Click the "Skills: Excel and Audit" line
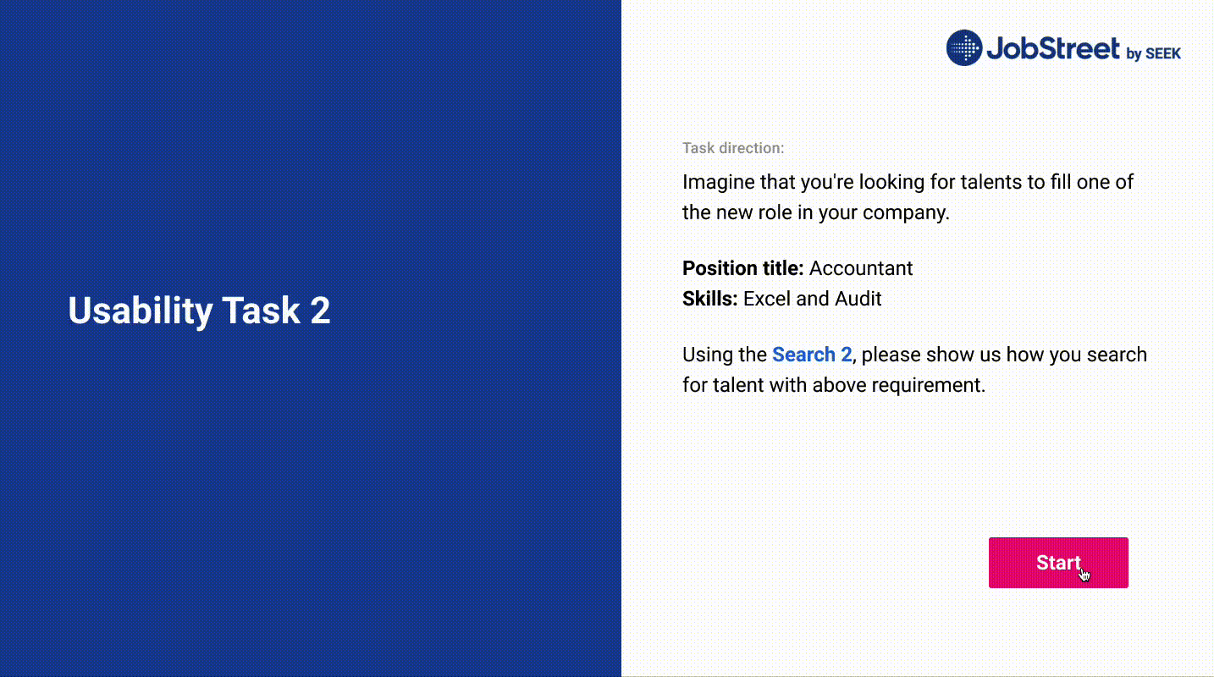Screen dimensions: 1214x677 [782, 299]
